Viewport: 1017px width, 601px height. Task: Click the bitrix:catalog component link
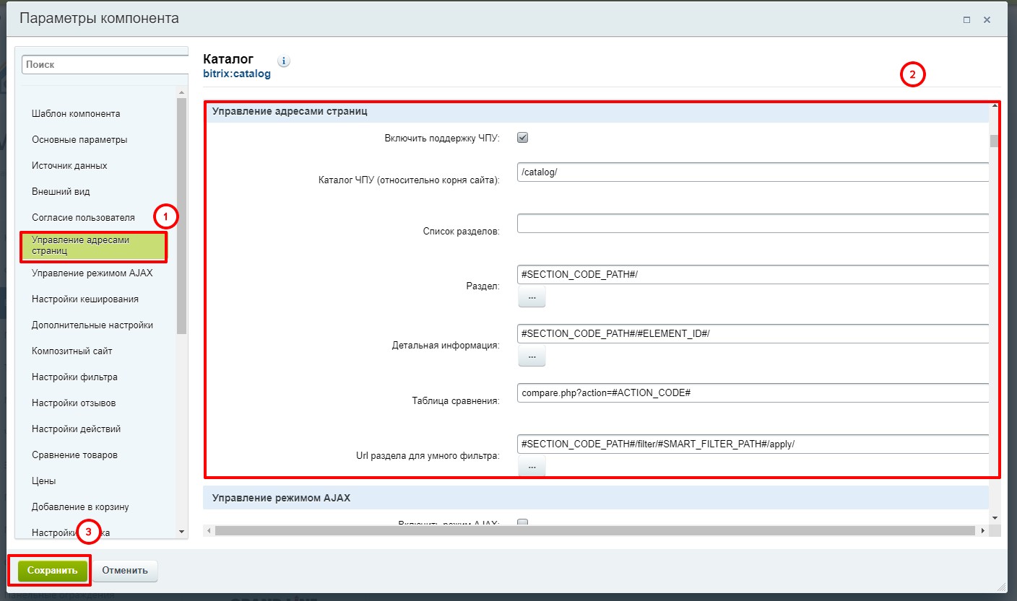coord(237,74)
